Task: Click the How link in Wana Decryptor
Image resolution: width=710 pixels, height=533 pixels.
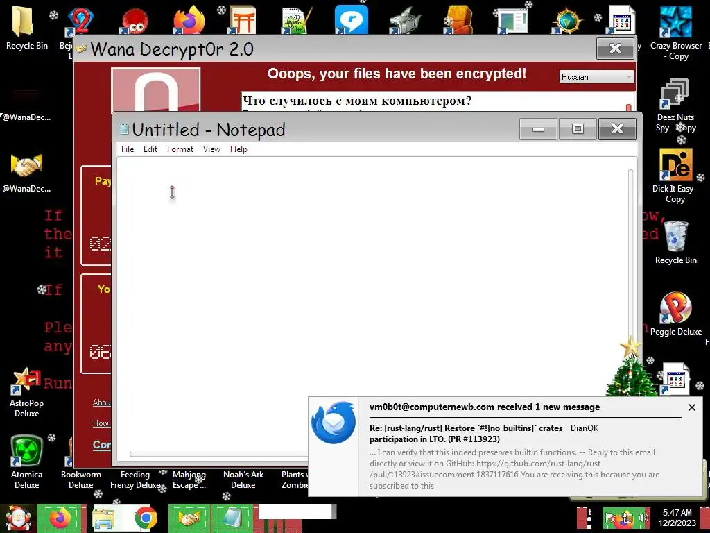Action: click(101, 423)
